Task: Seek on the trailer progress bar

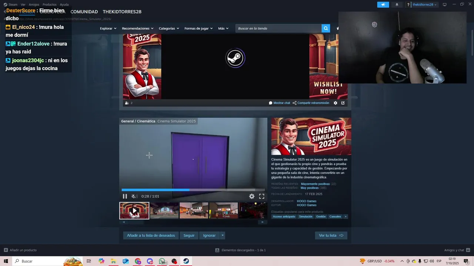Action: tap(193, 190)
